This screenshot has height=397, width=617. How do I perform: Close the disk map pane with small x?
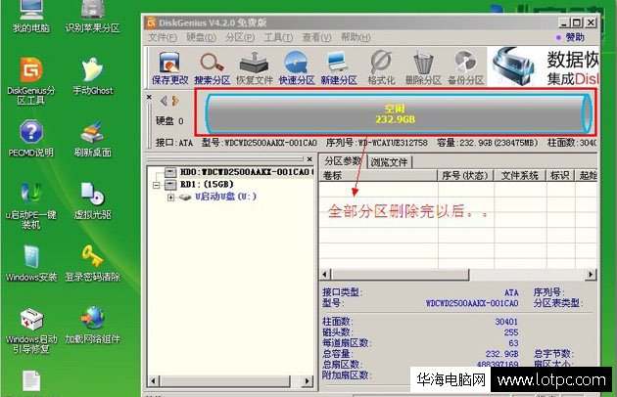[x=149, y=97]
